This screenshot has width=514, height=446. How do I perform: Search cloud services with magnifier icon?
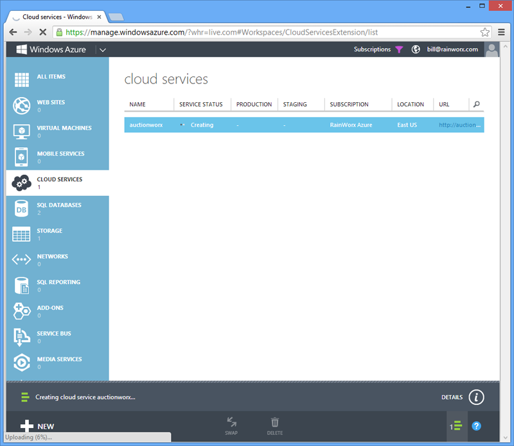click(477, 104)
